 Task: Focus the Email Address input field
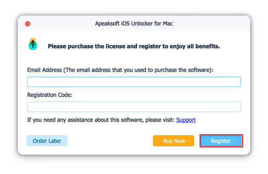pos(134,82)
